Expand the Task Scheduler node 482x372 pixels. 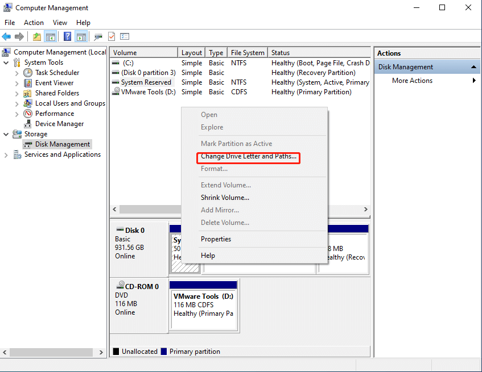[x=17, y=73]
